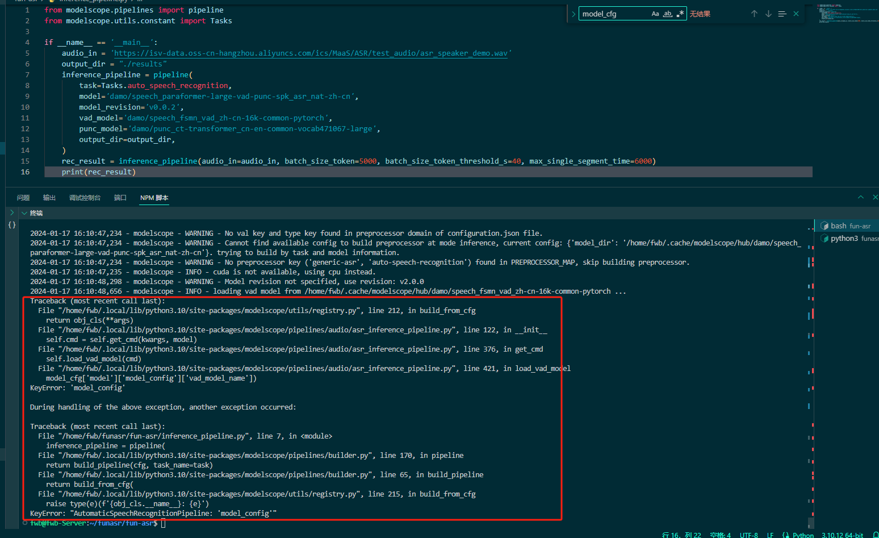Select the python3 funasr terminal
The image size is (879, 538).
847,239
